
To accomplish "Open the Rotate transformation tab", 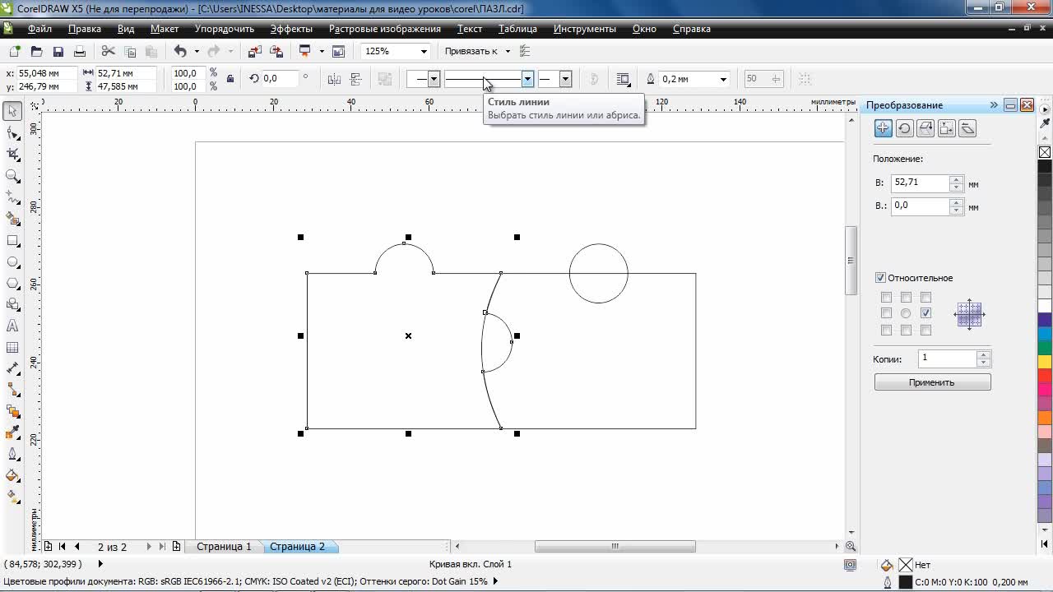I will pyautogui.click(x=904, y=128).
